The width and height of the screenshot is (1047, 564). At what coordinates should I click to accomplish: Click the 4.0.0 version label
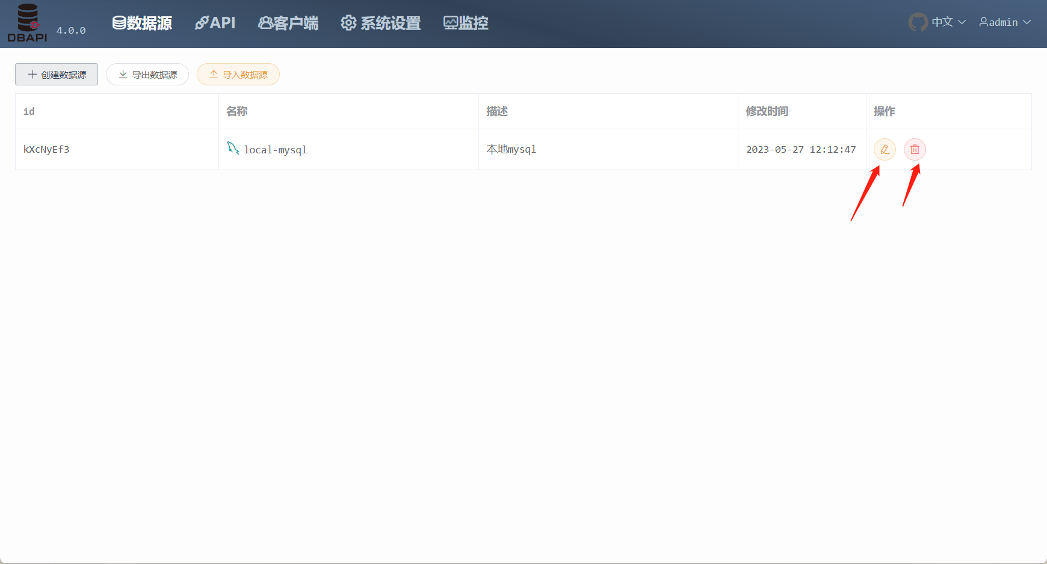pos(71,31)
